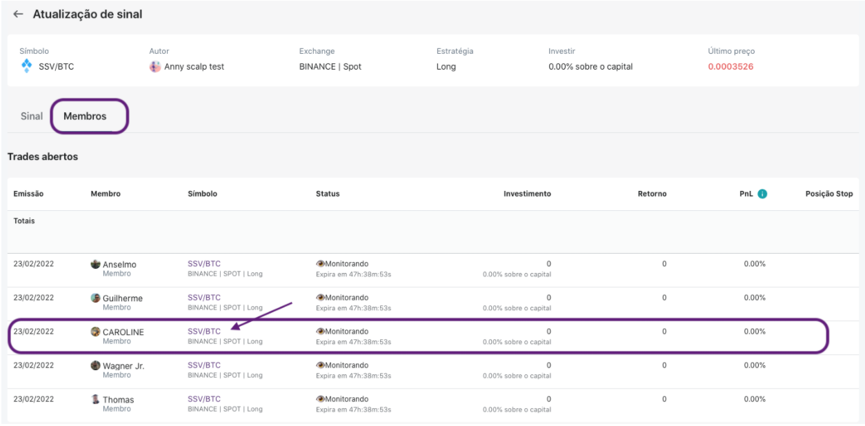865x426 pixels.
Task: Switch to the Sinal tab
Action: point(32,116)
